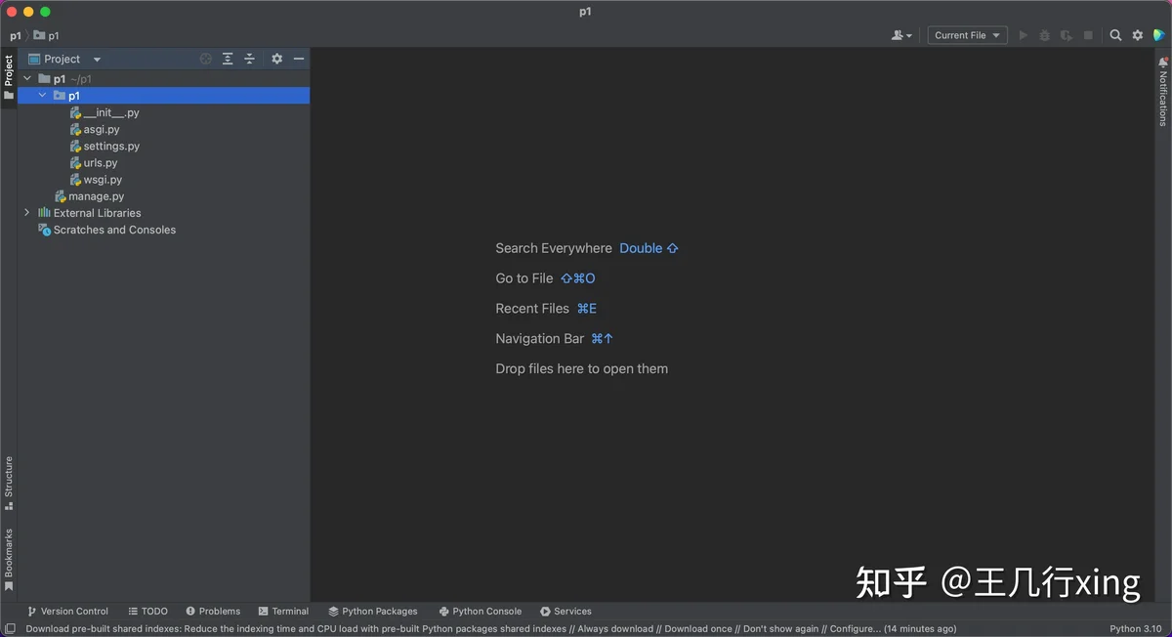Viewport: 1172px width, 637px height.
Task: Open IDE settings gear in top toolbar
Action: coord(1137,35)
